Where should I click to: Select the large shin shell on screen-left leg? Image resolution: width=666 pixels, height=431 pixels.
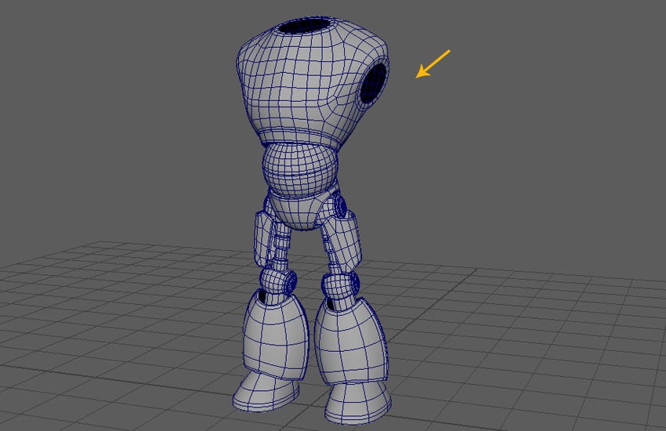[x=275, y=335]
